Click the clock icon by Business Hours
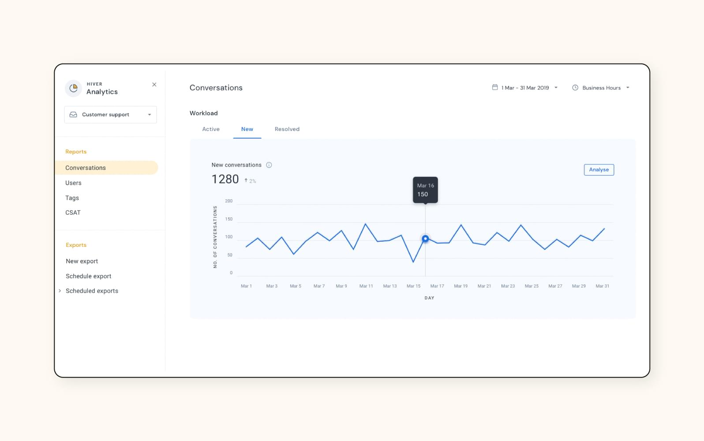The height and width of the screenshot is (441, 704). pos(575,88)
